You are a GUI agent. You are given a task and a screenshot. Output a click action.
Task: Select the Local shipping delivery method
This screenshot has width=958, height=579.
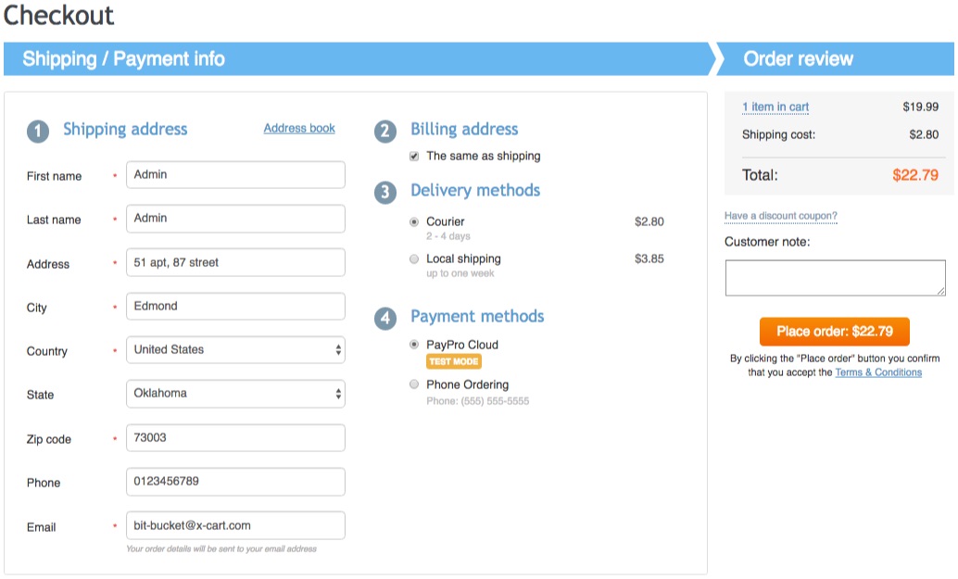(414, 258)
